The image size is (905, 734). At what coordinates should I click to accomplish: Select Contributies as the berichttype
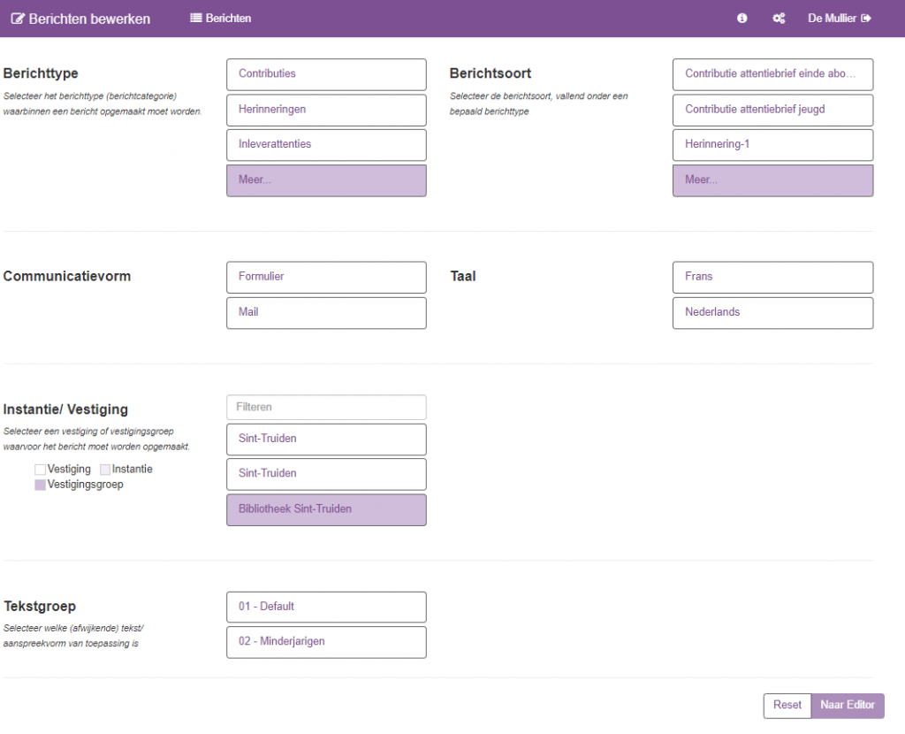click(x=326, y=74)
